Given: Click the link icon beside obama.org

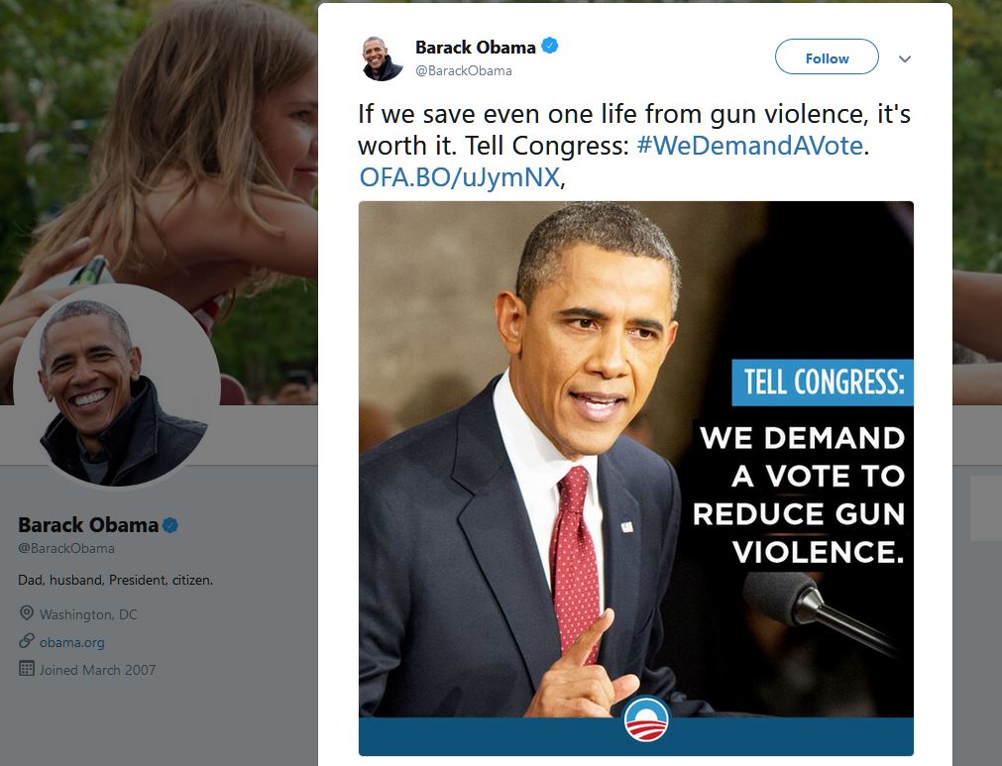Looking at the screenshot, I should click(27, 641).
